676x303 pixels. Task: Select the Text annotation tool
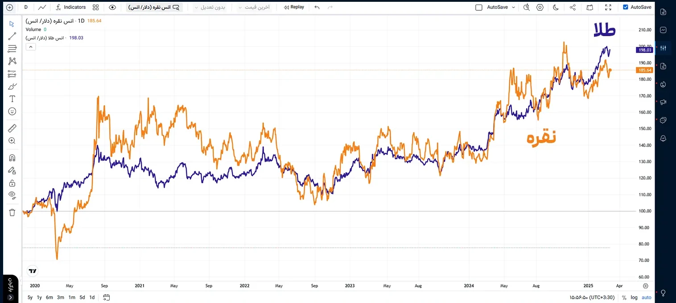click(12, 99)
